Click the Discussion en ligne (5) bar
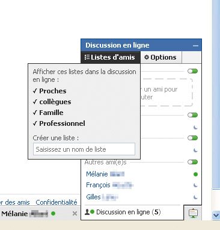Screen dimensions: 220x230 click(x=132, y=212)
